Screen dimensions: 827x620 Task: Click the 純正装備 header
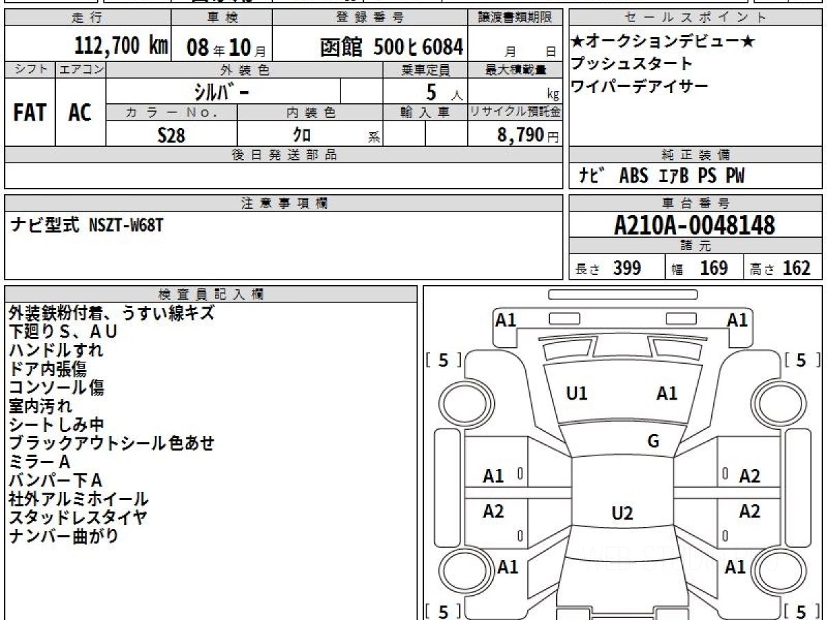click(x=696, y=154)
